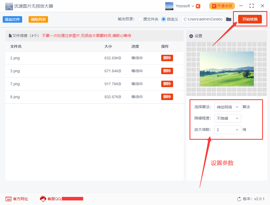Viewport: 270px width, 205px height.
Task: Expand the Yososoft account menu
Action: click(x=186, y=6)
